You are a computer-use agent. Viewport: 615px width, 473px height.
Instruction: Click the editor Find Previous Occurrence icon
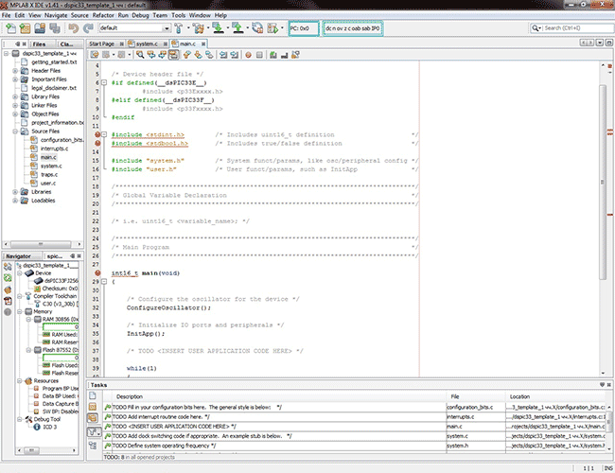pos(151,55)
